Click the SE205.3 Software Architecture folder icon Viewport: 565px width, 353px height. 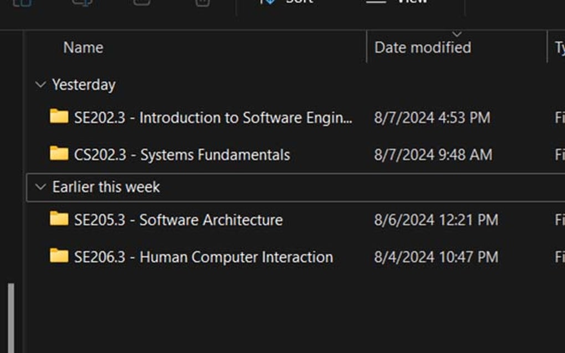(59, 219)
